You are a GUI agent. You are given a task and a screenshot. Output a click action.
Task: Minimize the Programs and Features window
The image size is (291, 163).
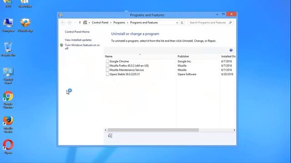[x=217, y=14]
